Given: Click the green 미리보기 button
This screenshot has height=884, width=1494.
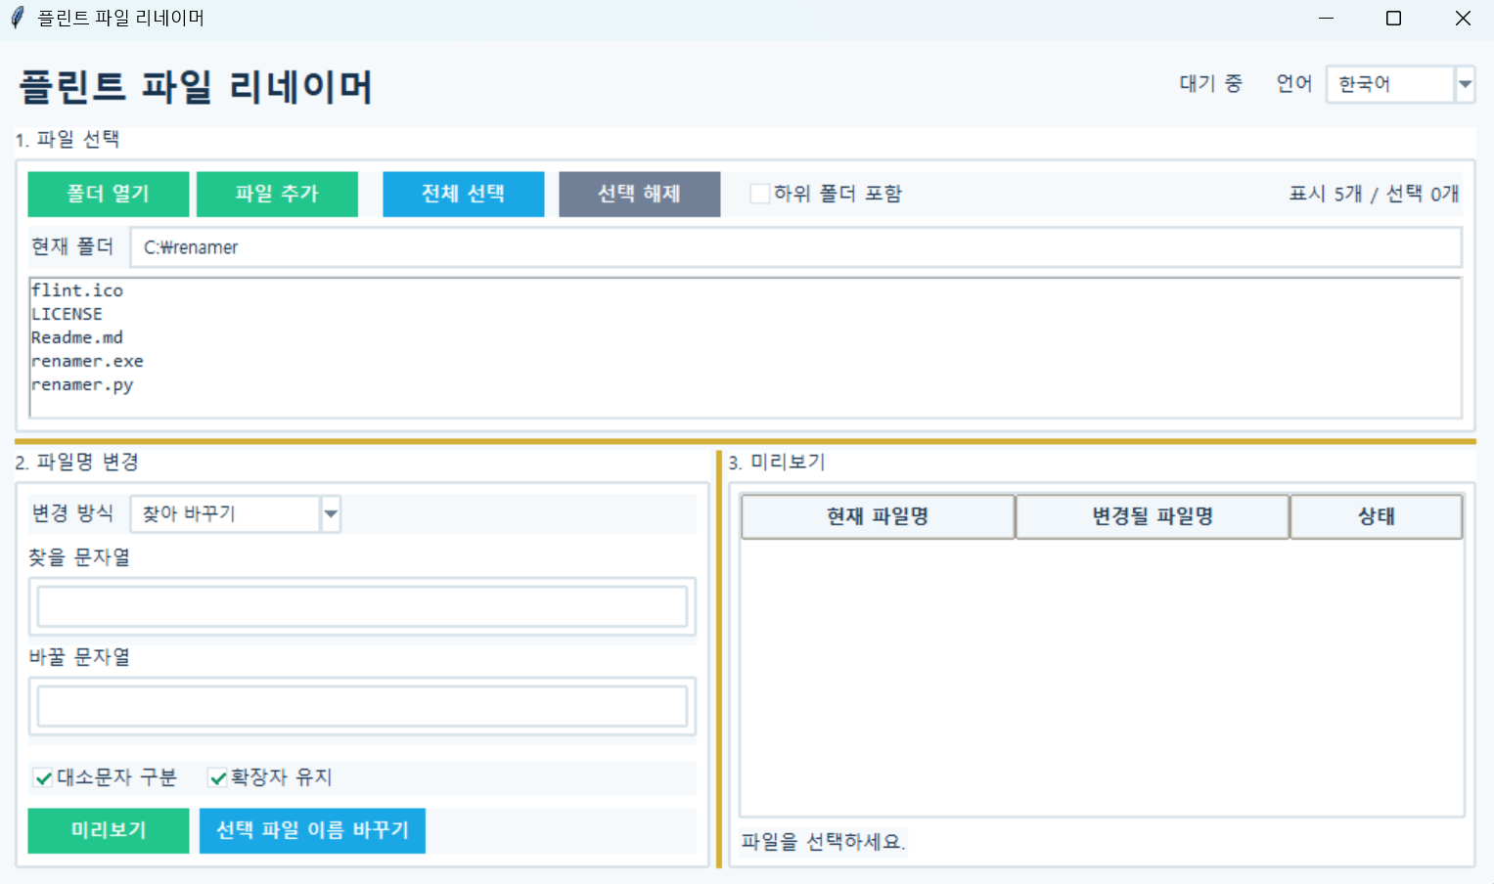Looking at the screenshot, I should tap(108, 830).
